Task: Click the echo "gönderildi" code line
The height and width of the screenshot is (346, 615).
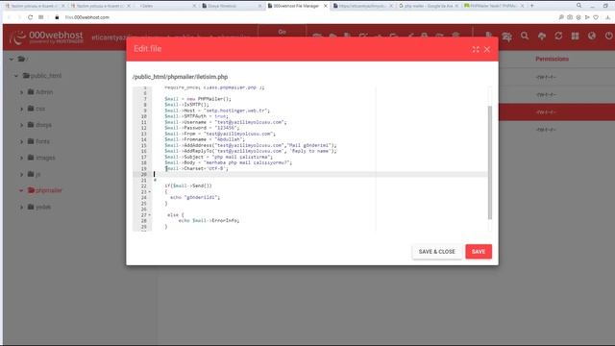Action: [x=195, y=197]
